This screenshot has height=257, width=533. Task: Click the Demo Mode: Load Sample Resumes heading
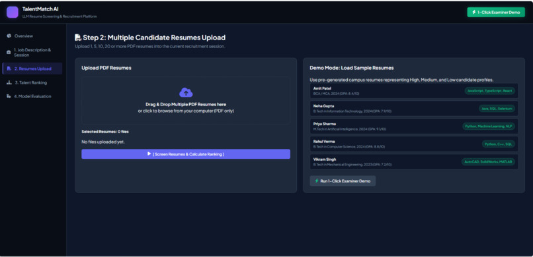(x=352, y=68)
